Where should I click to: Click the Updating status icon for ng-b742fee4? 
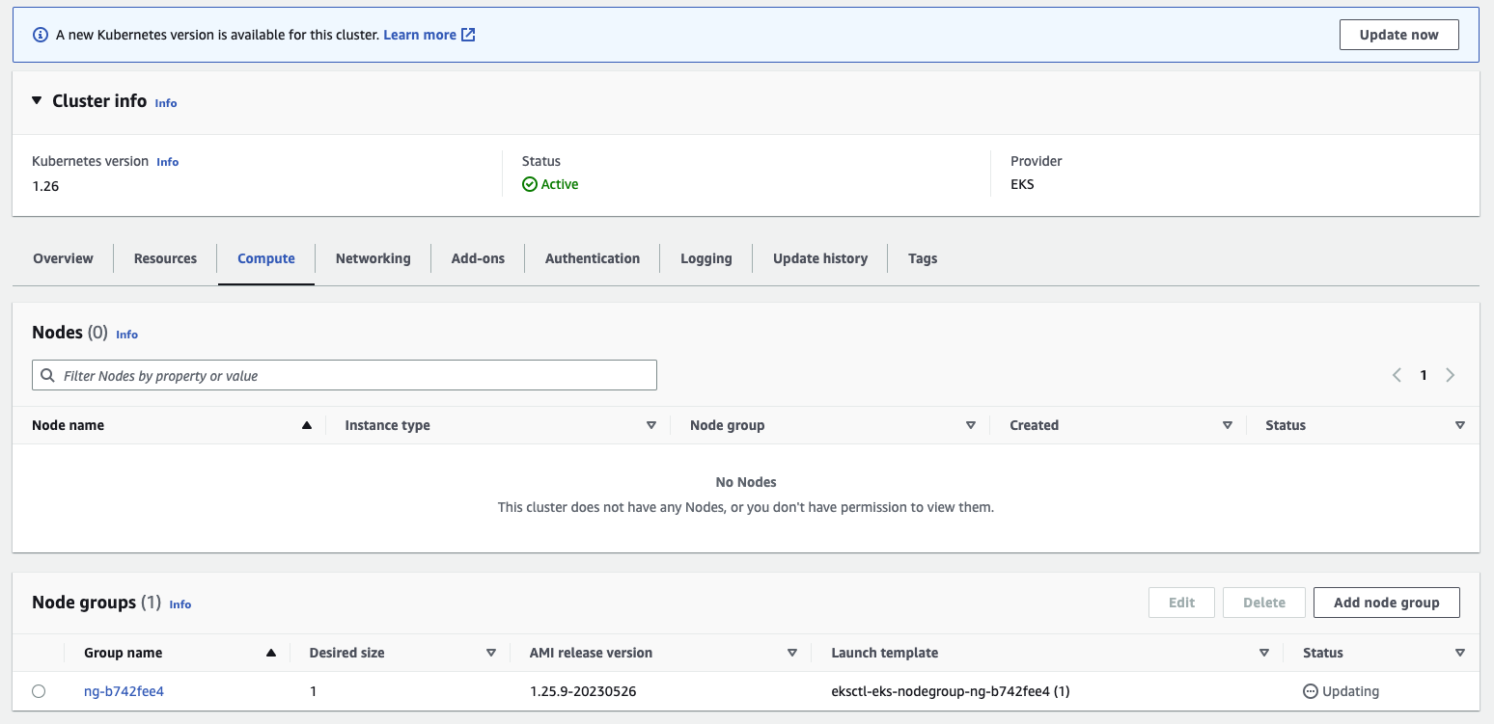click(1311, 691)
